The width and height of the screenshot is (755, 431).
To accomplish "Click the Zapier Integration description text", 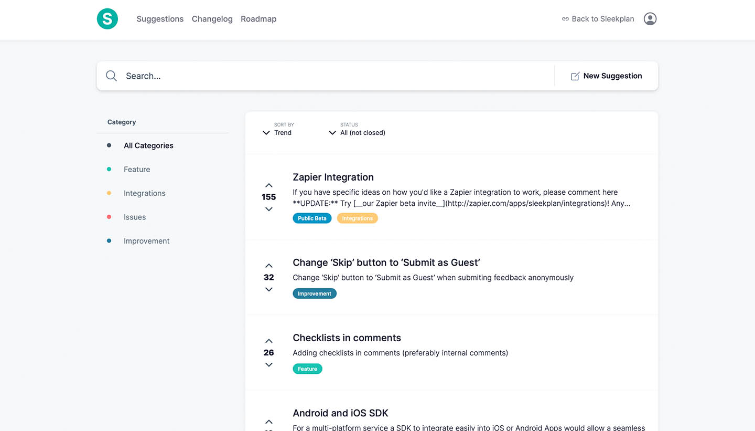I will point(461,198).
